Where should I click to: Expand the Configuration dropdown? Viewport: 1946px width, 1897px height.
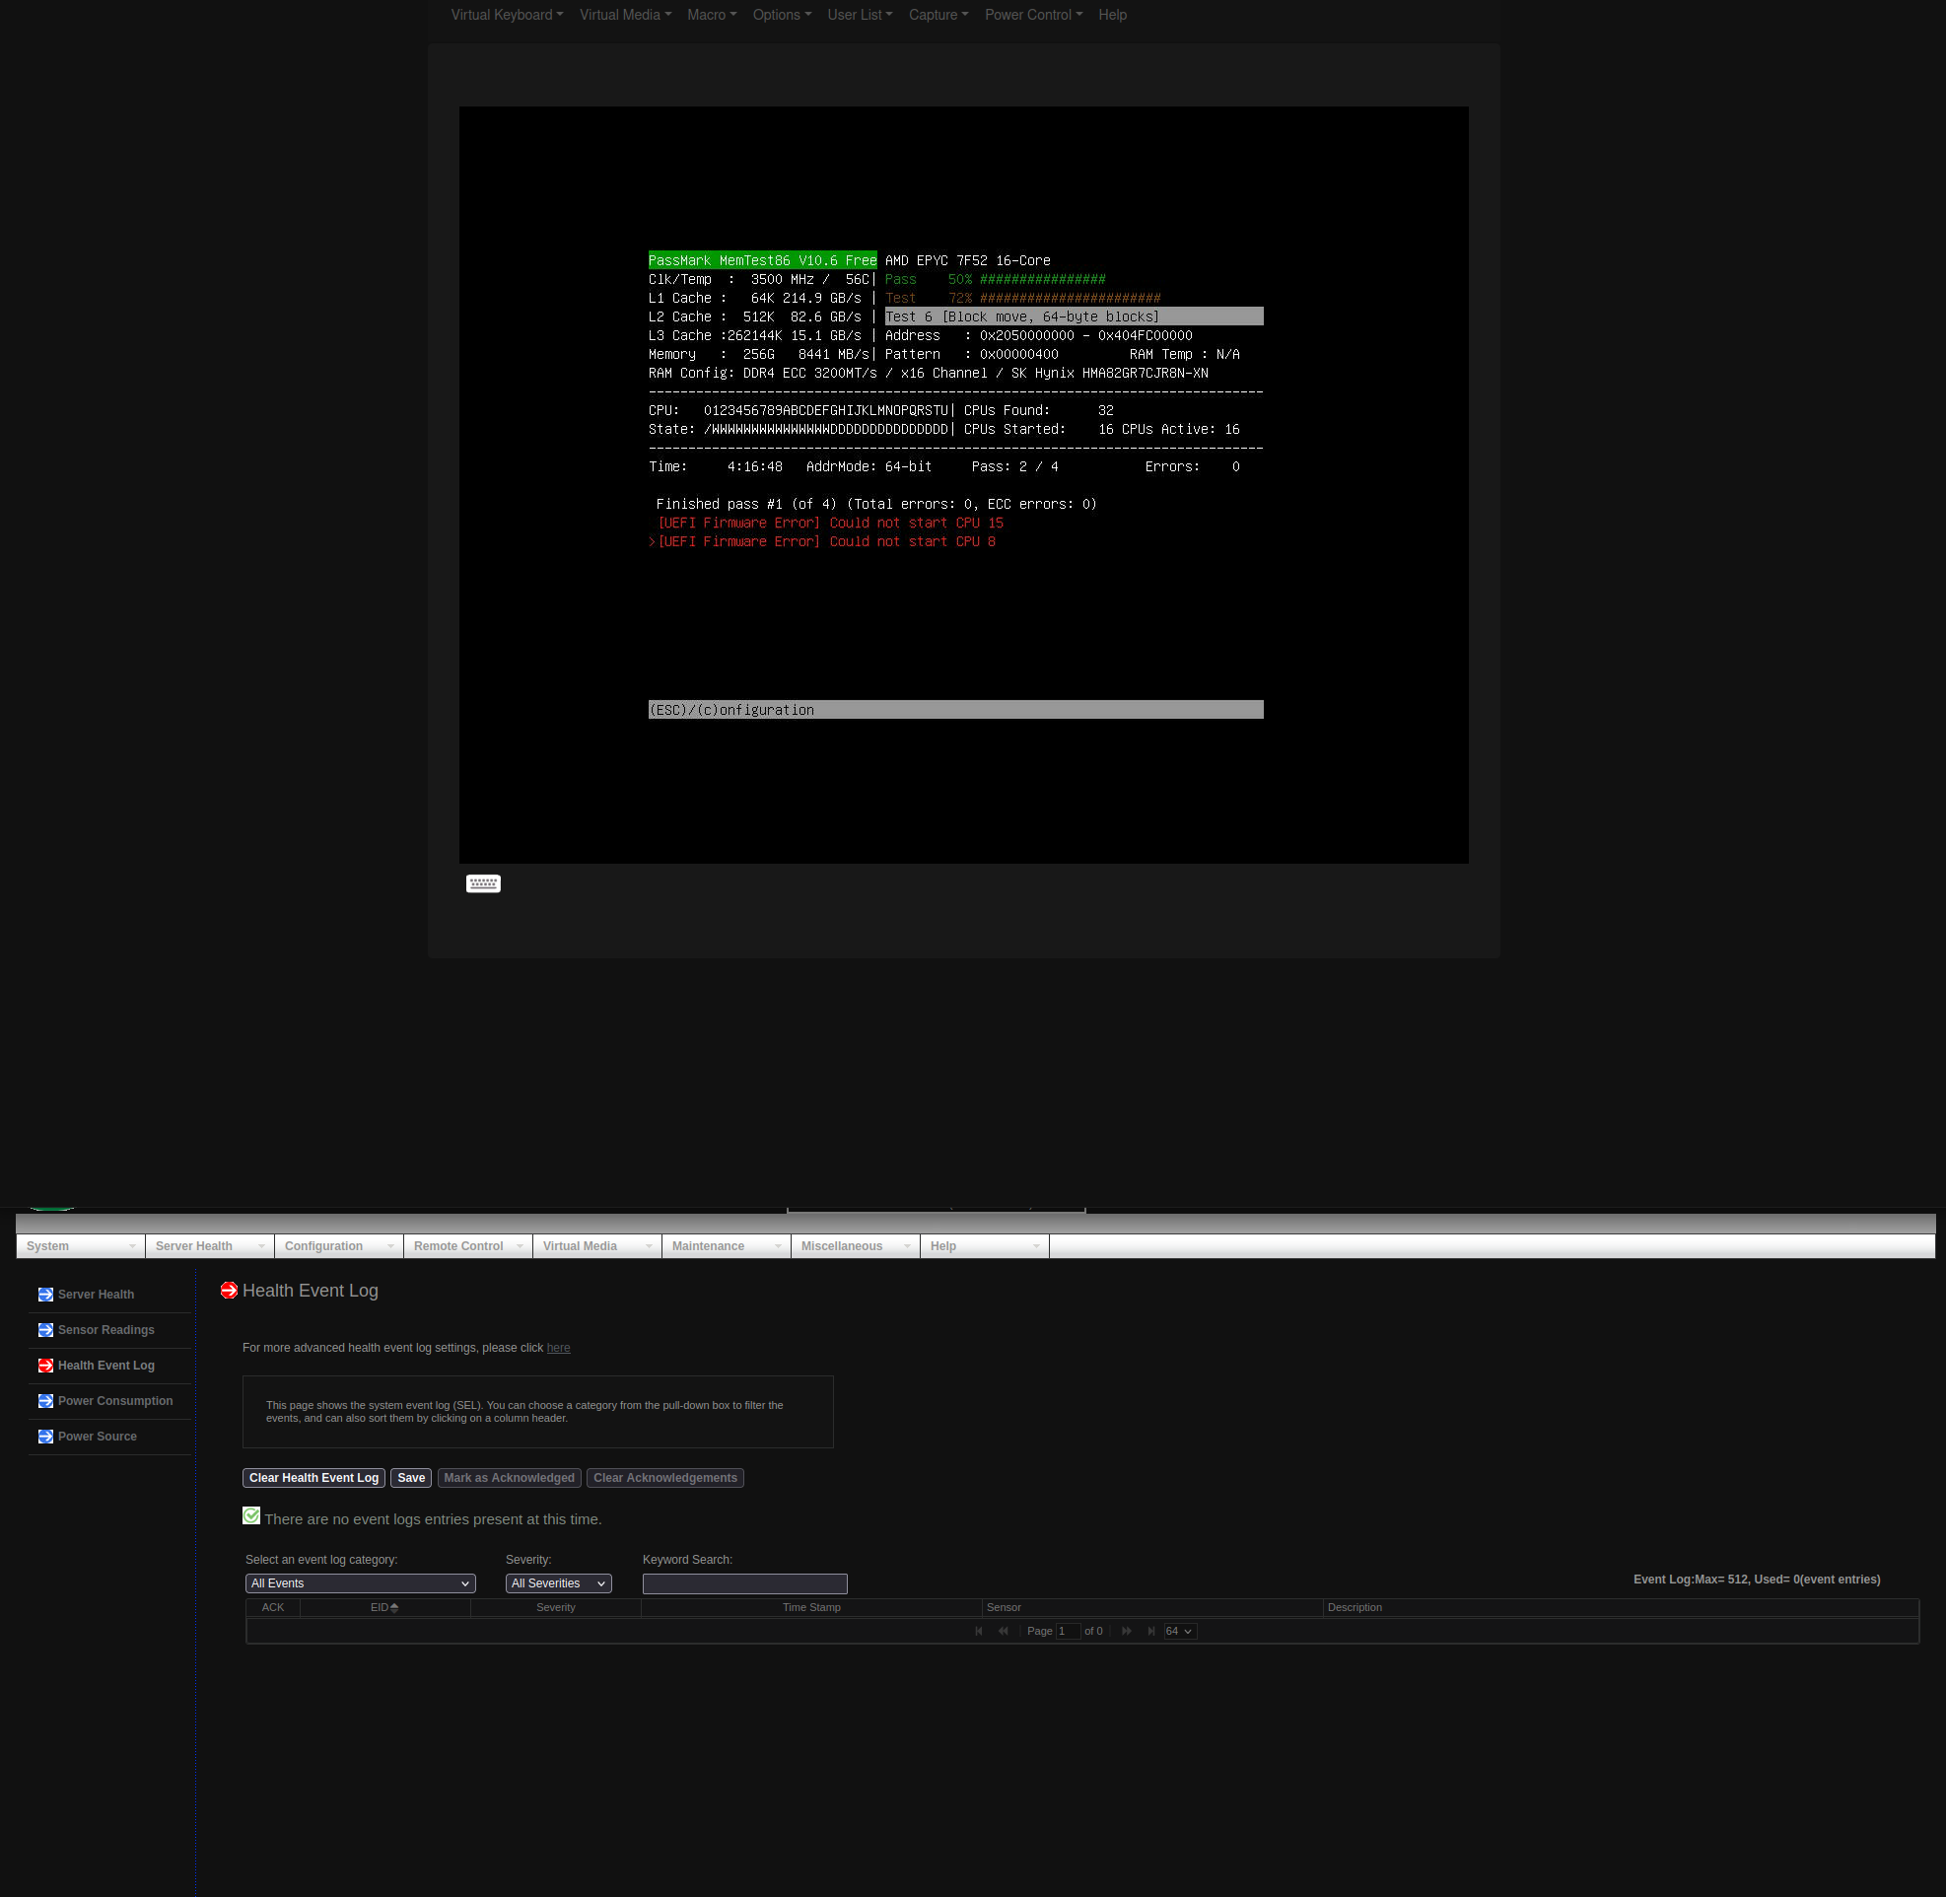click(x=339, y=1246)
